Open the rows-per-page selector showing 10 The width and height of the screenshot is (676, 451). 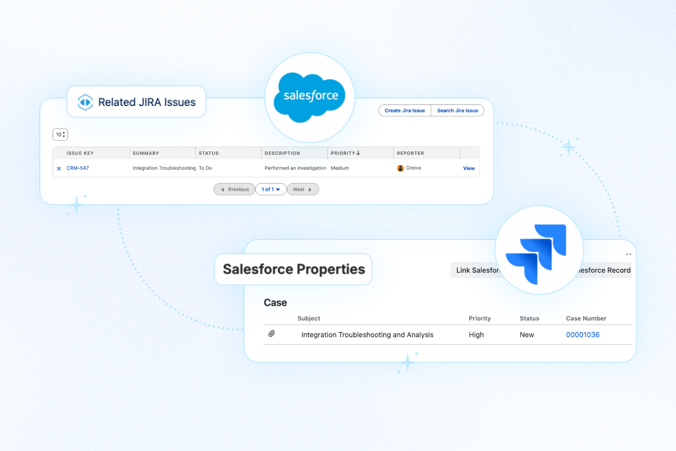[x=60, y=134]
